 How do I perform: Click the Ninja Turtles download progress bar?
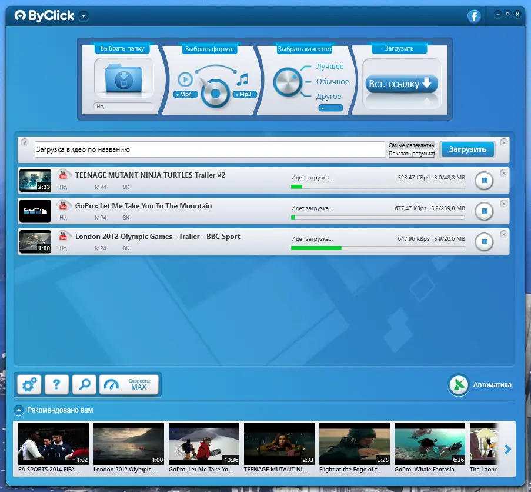378,187
